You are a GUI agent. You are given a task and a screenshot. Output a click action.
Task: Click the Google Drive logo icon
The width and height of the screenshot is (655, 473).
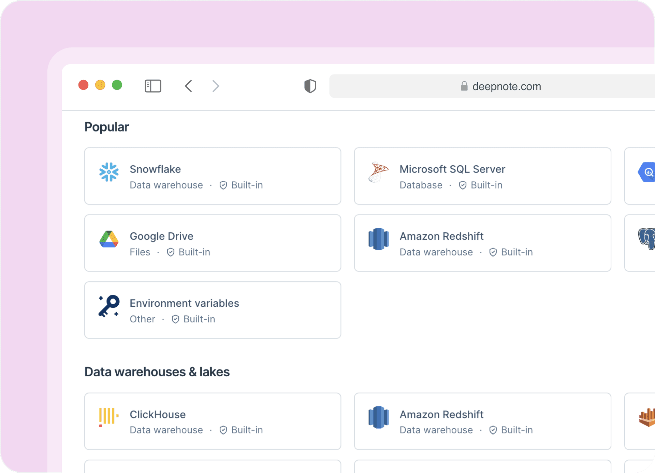tap(109, 239)
